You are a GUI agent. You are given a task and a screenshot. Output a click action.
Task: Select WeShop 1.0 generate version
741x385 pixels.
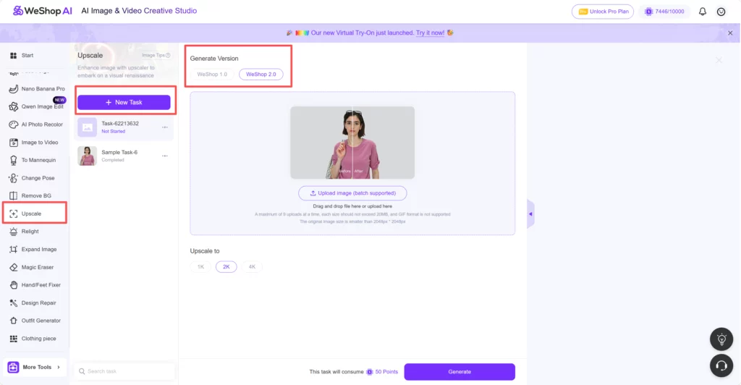(x=212, y=74)
